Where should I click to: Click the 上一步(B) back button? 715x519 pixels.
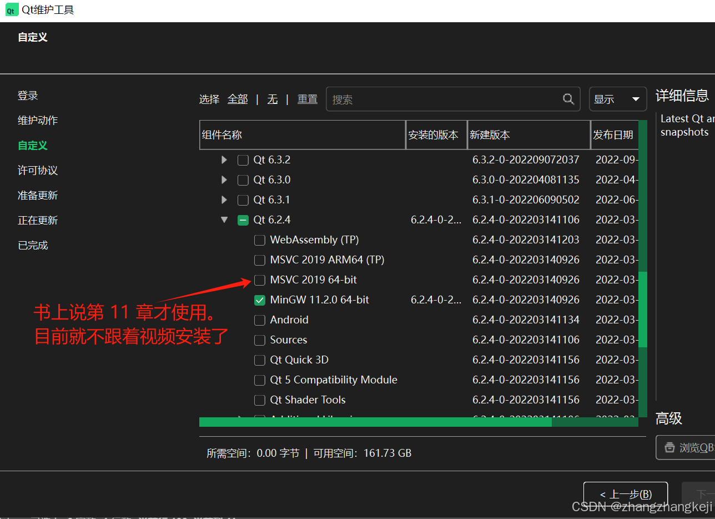[x=626, y=494]
